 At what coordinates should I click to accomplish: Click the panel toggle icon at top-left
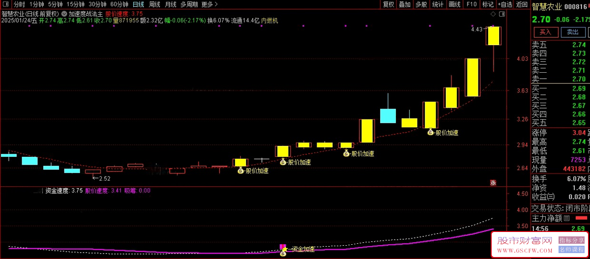5,4
